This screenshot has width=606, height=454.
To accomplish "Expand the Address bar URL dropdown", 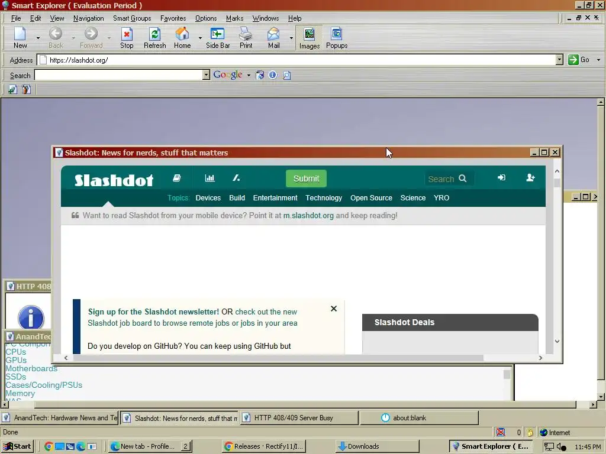I will pos(559,60).
